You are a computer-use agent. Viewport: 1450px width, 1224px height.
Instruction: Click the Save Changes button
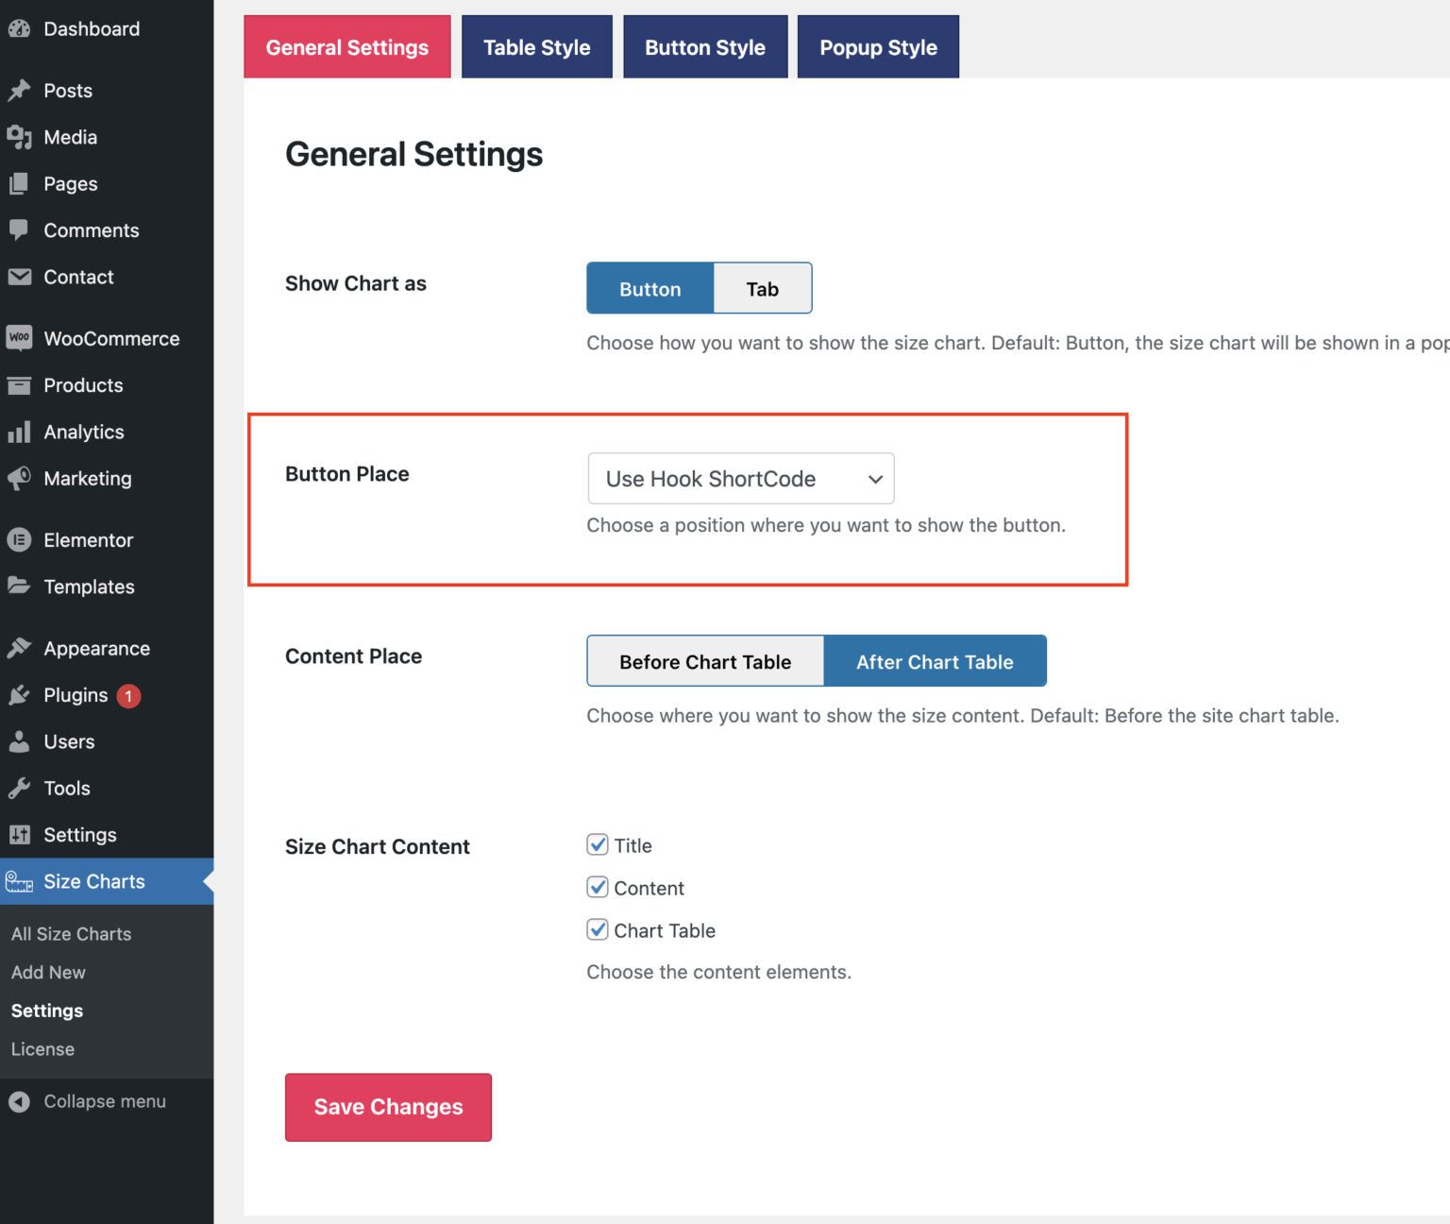[387, 1107]
